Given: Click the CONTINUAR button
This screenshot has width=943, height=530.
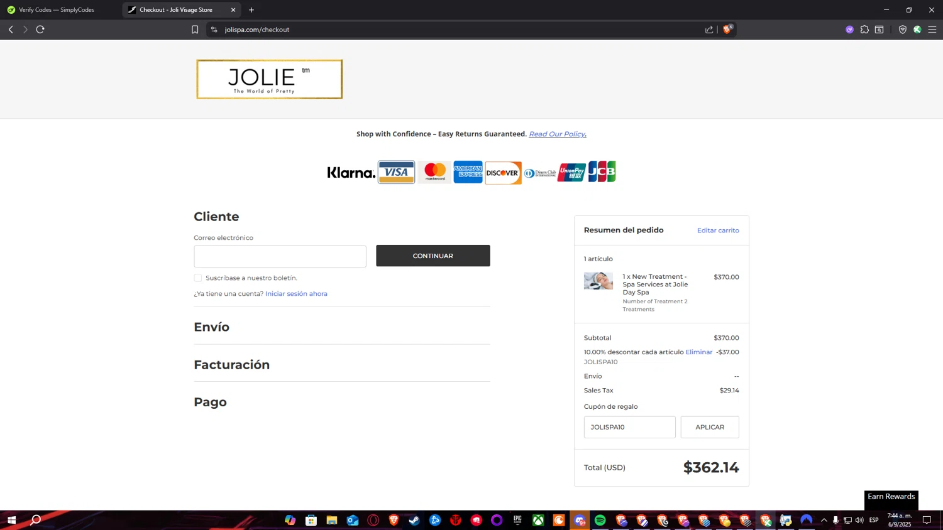Looking at the screenshot, I should click(433, 256).
